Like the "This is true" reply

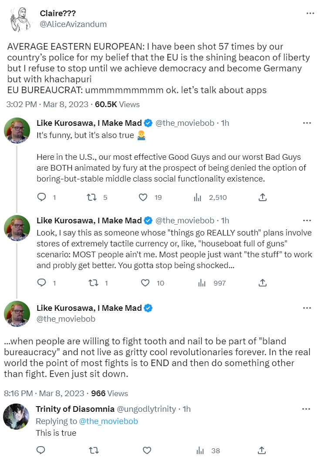click(147, 451)
